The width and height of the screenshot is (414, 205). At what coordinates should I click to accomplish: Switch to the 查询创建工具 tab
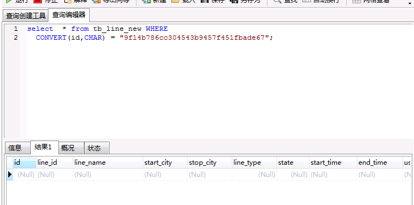[x=26, y=16]
